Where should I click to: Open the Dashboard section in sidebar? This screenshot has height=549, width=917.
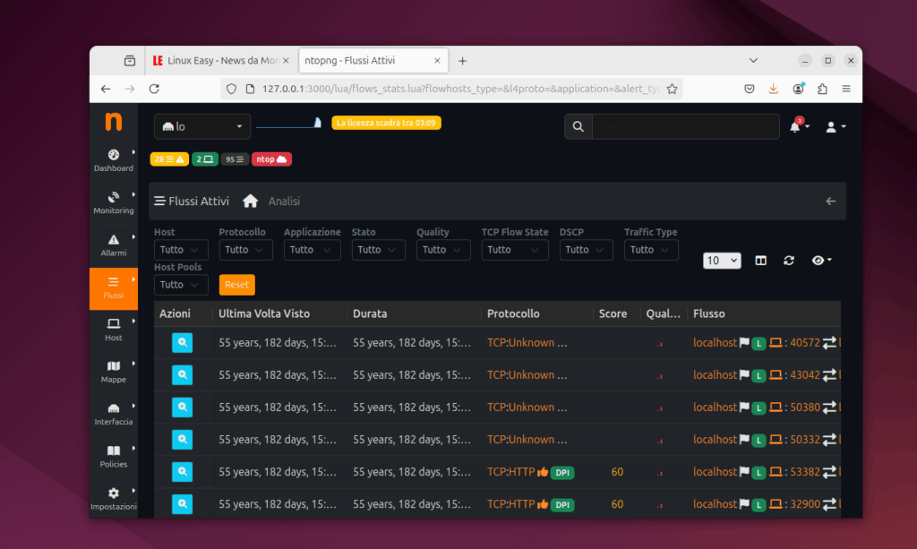[x=113, y=159]
